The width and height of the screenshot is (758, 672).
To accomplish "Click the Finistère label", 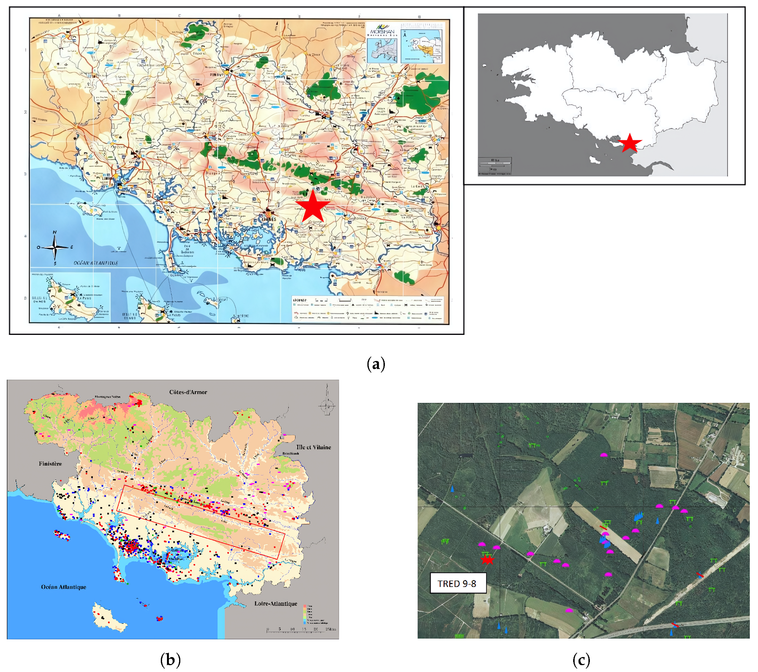I will (x=50, y=464).
